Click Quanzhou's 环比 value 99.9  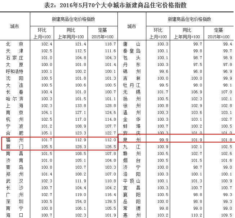tap(164, 140)
